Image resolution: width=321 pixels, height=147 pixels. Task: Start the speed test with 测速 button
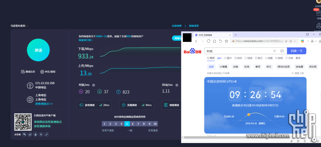[38, 50]
